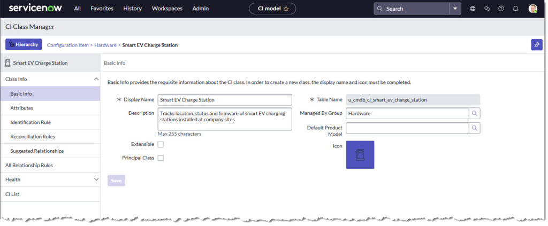Click the help question mark icon
Image resolution: width=548 pixels, height=226 pixels.
pyautogui.click(x=501, y=9)
